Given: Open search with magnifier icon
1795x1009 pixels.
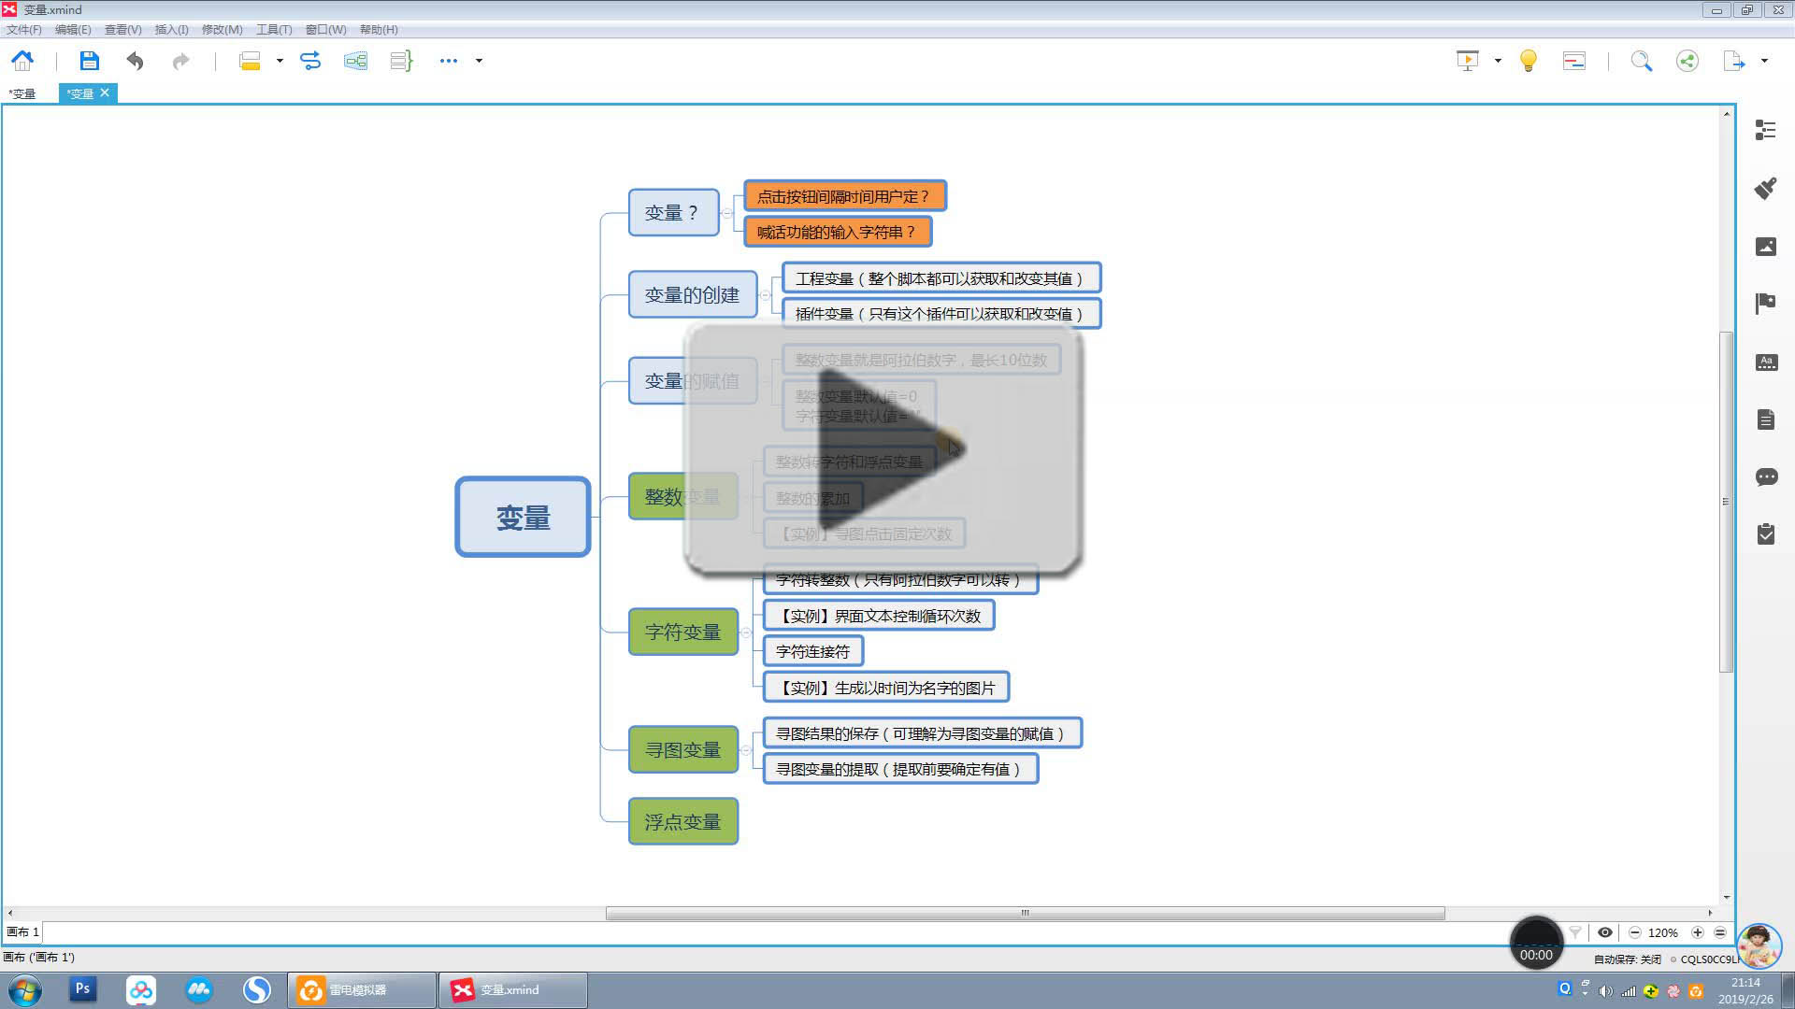Looking at the screenshot, I should point(1642,61).
